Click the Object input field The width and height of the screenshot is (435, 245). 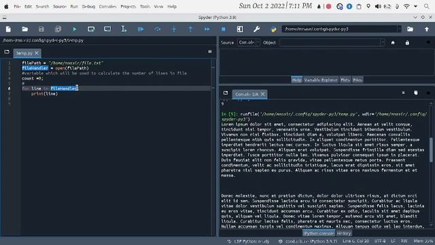point(330,42)
